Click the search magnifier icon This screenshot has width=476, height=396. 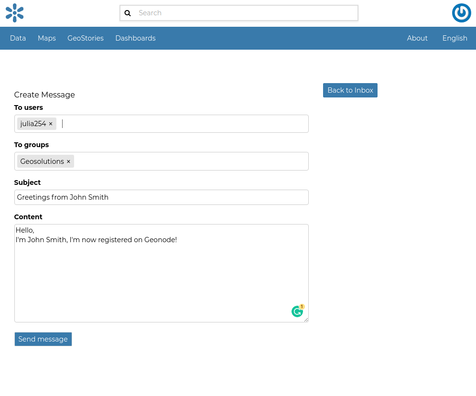(x=128, y=13)
